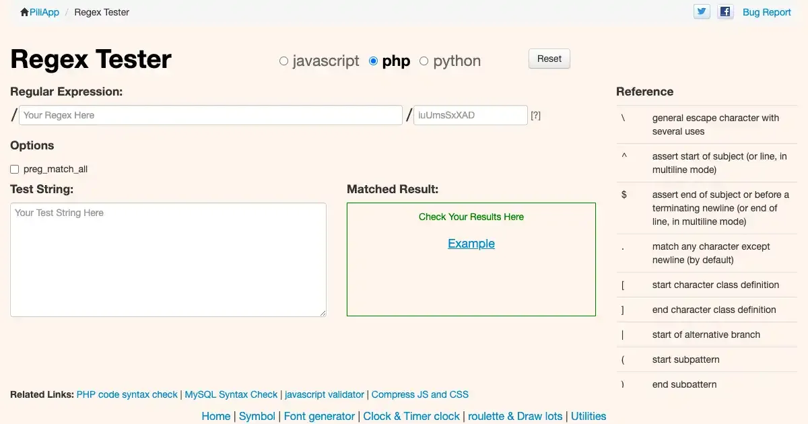Open PHP code syntax check link
Image resolution: width=808 pixels, height=424 pixels.
click(127, 394)
